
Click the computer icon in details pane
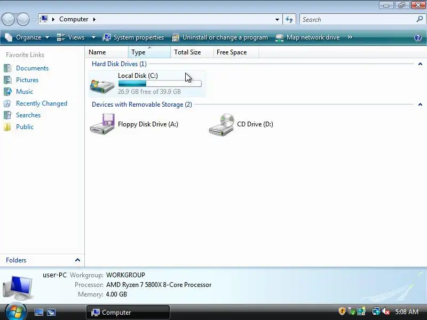[18, 287]
